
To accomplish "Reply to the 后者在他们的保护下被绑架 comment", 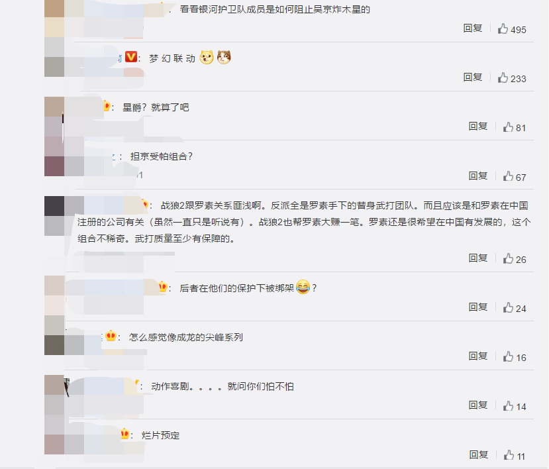I will pos(478,307).
